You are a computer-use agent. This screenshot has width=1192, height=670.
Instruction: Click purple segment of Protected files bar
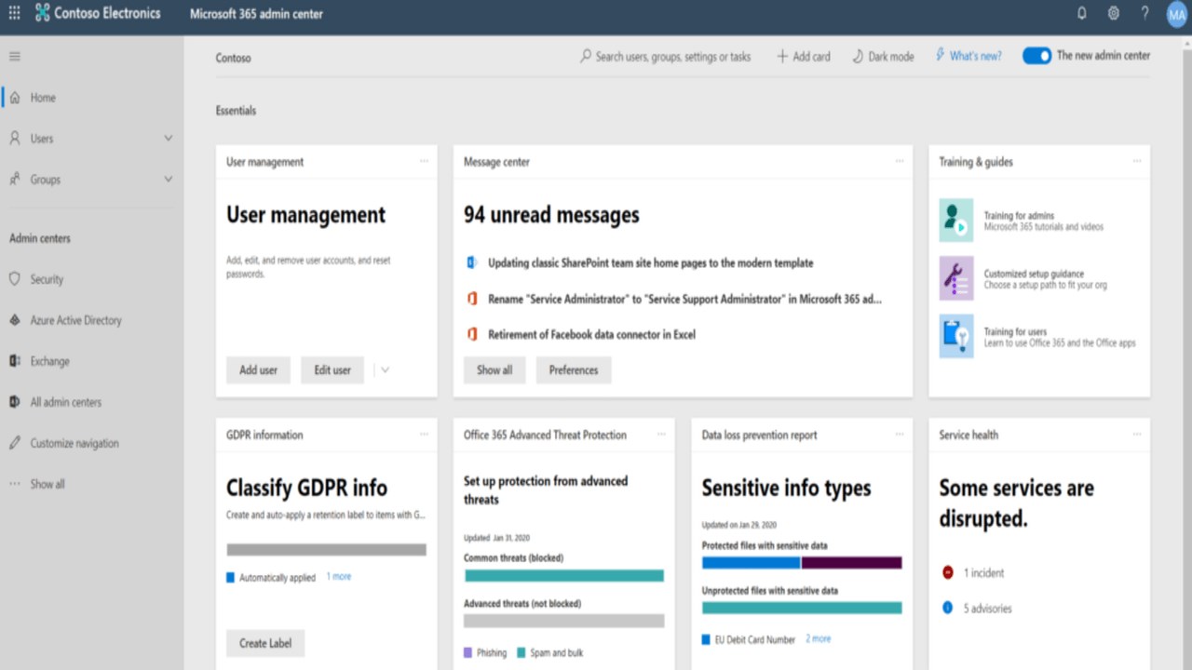pos(852,563)
